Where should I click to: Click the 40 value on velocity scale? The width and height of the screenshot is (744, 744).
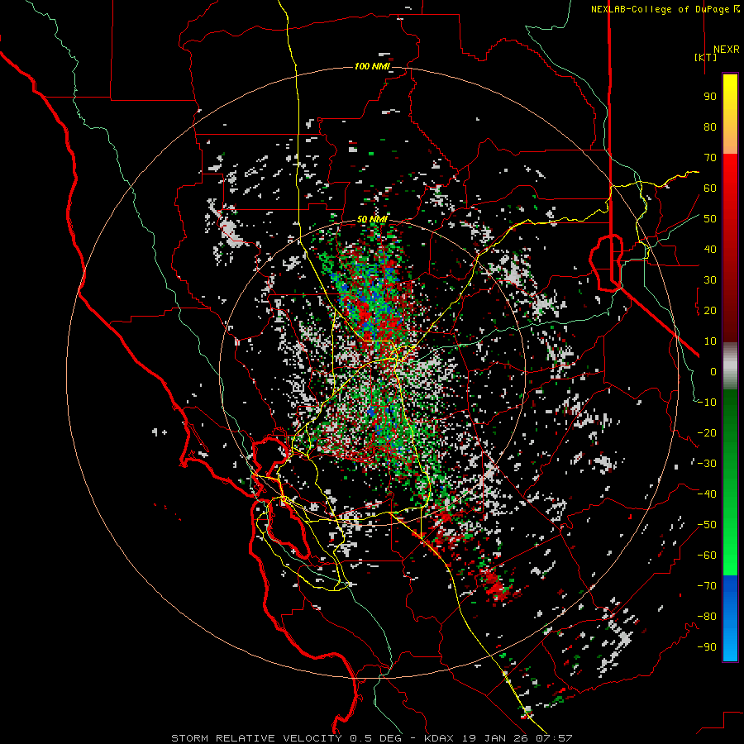point(710,250)
